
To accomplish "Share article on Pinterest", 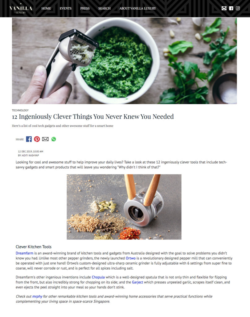I will point(37,139).
